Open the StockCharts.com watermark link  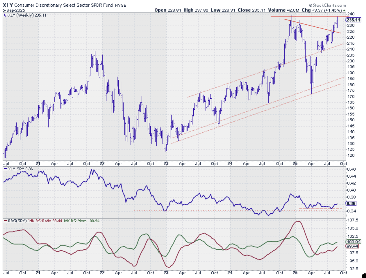pos(329,5)
